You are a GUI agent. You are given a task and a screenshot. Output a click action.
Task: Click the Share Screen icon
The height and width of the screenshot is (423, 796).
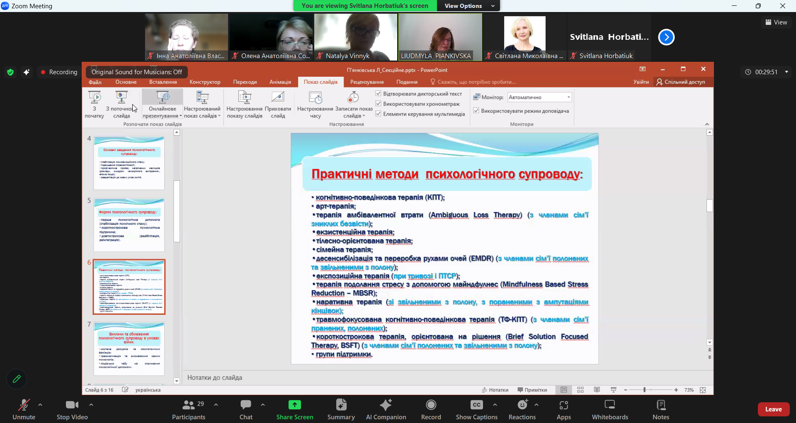pyautogui.click(x=294, y=405)
